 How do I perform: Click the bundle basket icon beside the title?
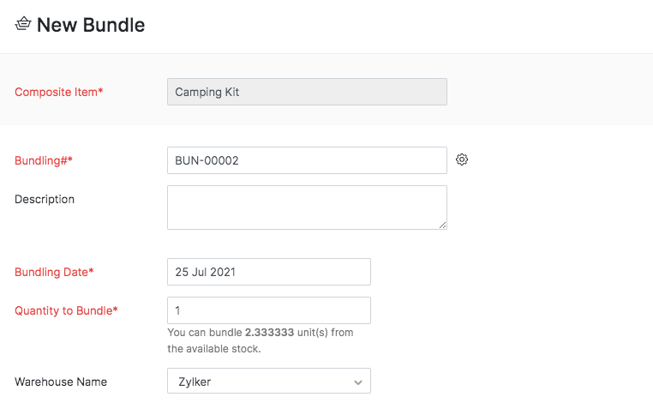pyautogui.click(x=23, y=24)
